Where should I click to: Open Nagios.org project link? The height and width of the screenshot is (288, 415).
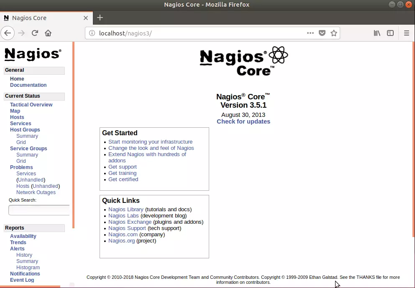(121, 241)
